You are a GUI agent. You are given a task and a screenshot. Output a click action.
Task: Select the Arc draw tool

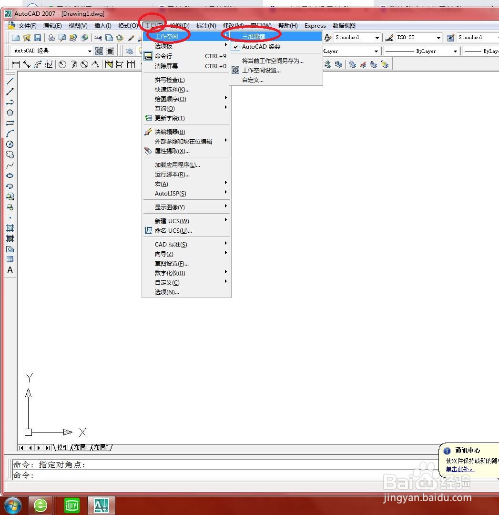point(10,134)
